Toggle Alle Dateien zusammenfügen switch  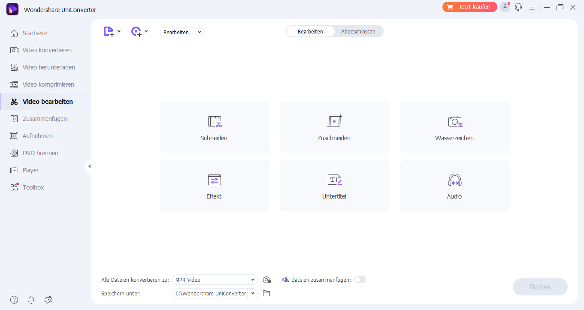360,280
